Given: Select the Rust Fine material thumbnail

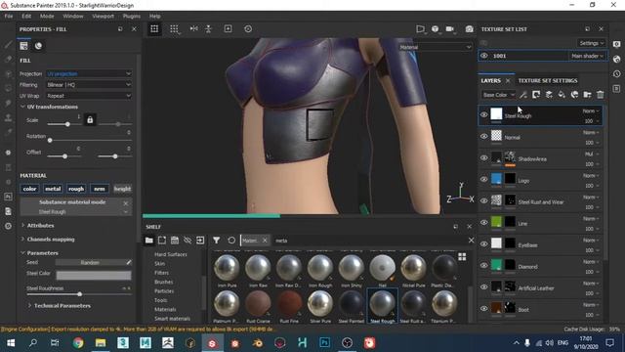Looking at the screenshot, I should (x=289, y=306).
